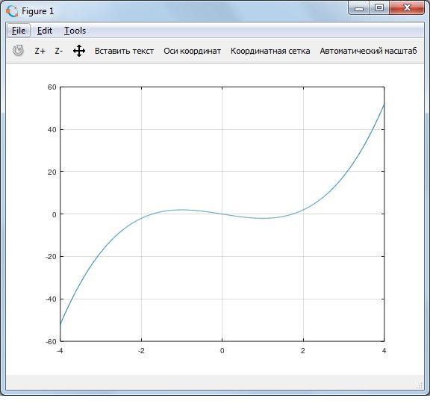This screenshot has height=401, width=436.
Task: Activate the Z- zoom out tool
Action: tap(59, 52)
